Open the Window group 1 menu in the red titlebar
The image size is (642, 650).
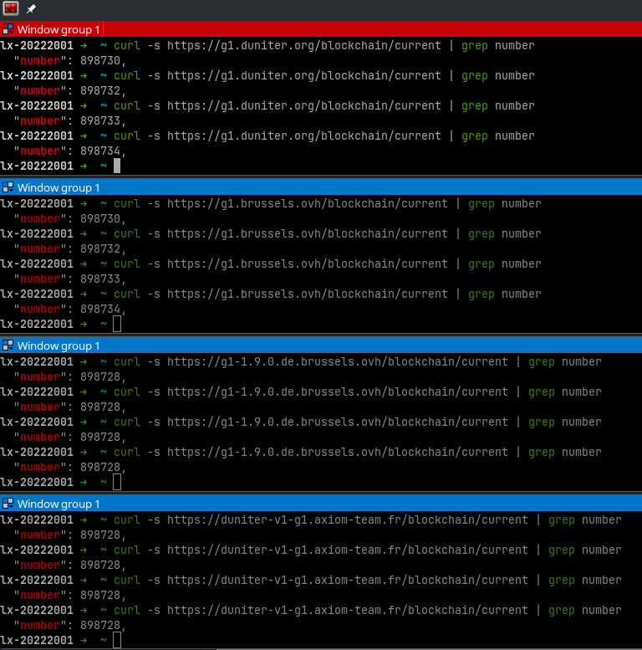pos(58,29)
